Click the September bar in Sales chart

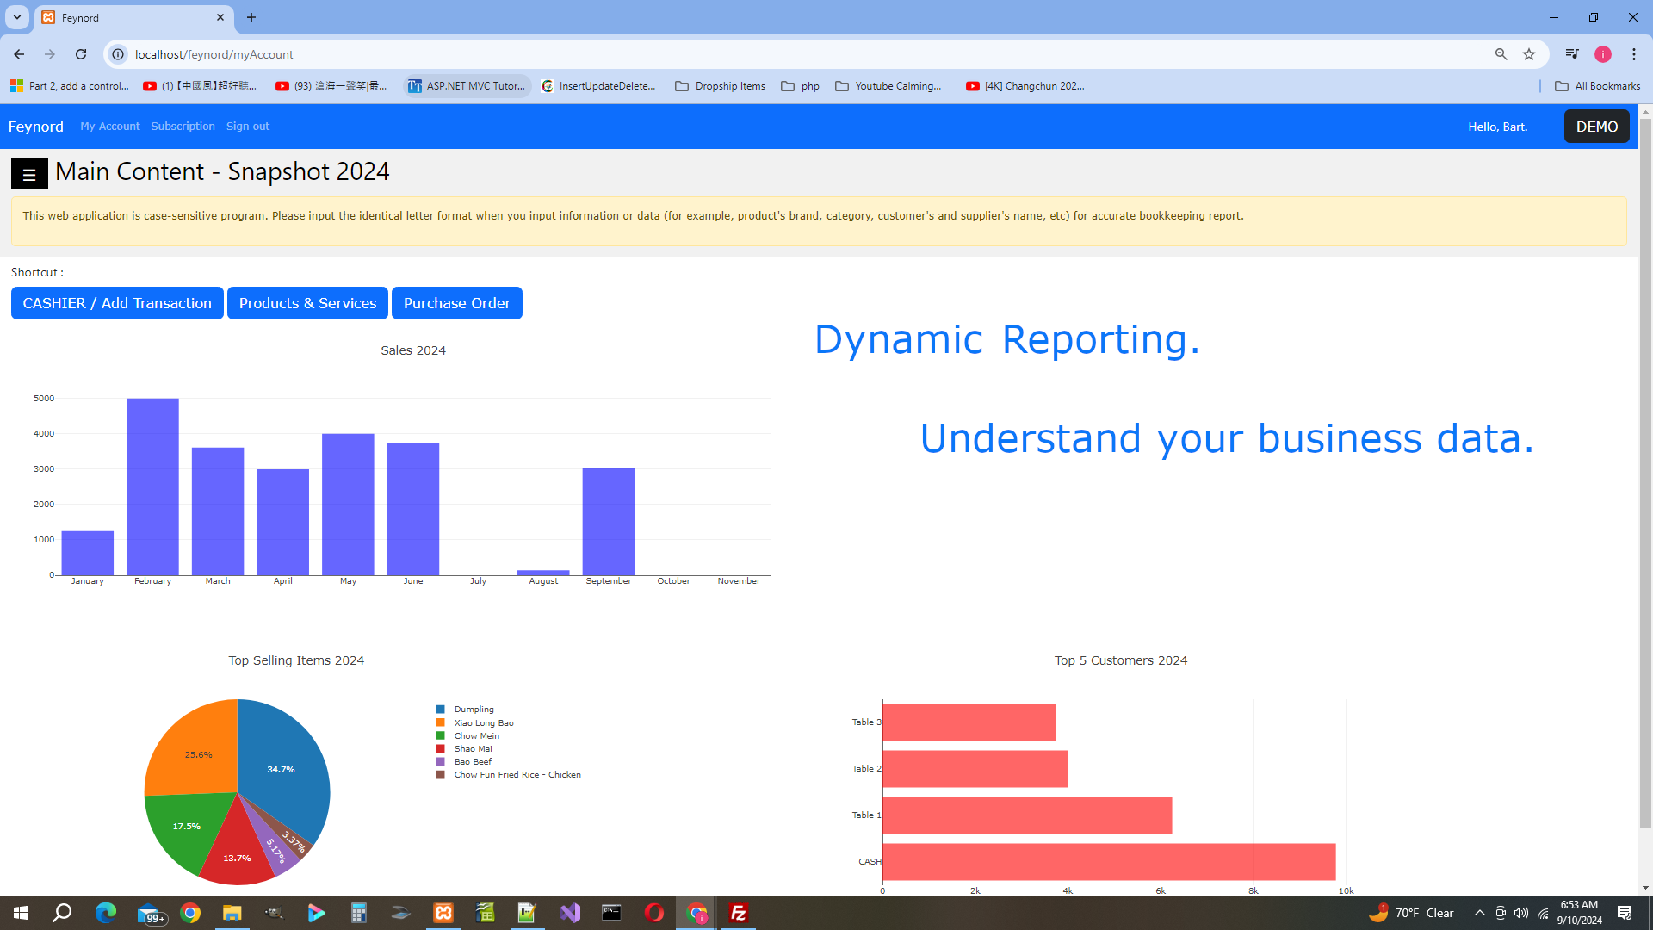tap(609, 522)
